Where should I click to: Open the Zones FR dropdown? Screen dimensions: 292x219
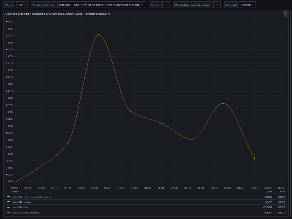(x=22, y=5)
